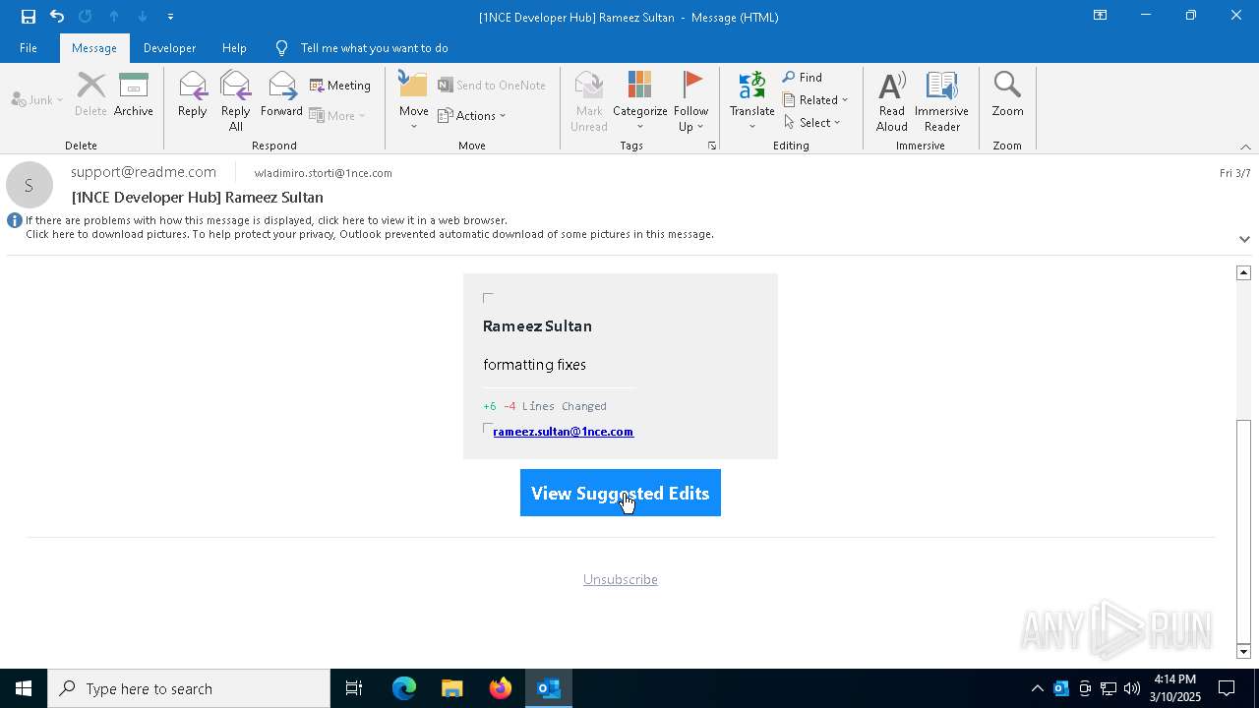Viewport: 1259px width, 708px height.
Task: Open Ribbon Display Options
Action: coord(1101,16)
